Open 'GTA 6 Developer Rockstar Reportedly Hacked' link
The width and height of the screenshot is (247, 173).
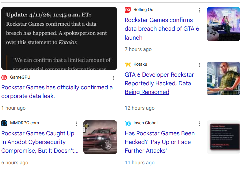159,83
